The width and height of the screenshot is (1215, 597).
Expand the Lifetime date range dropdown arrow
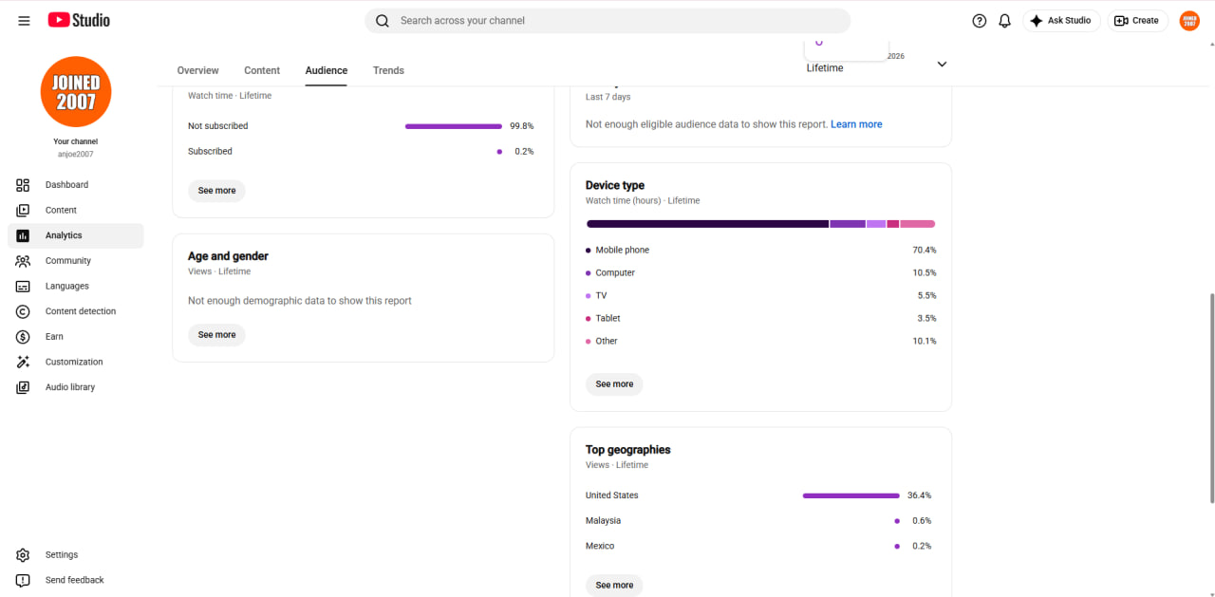pyautogui.click(x=942, y=65)
